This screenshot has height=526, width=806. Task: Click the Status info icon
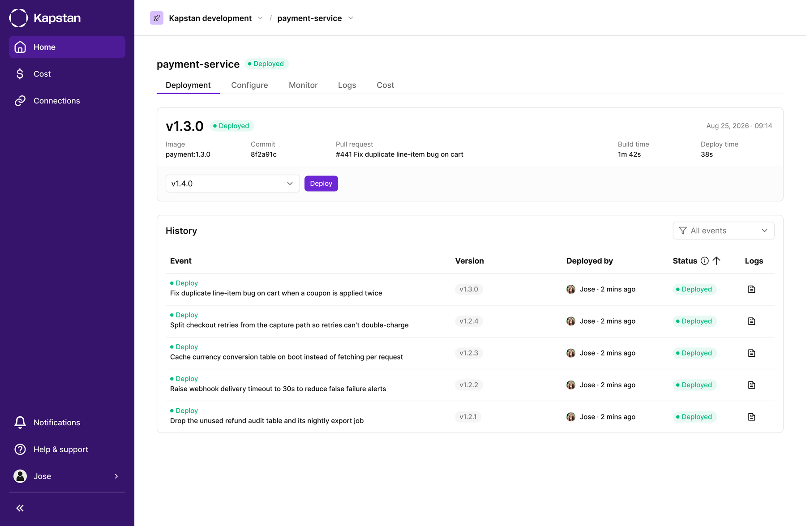[x=705, y=261]
